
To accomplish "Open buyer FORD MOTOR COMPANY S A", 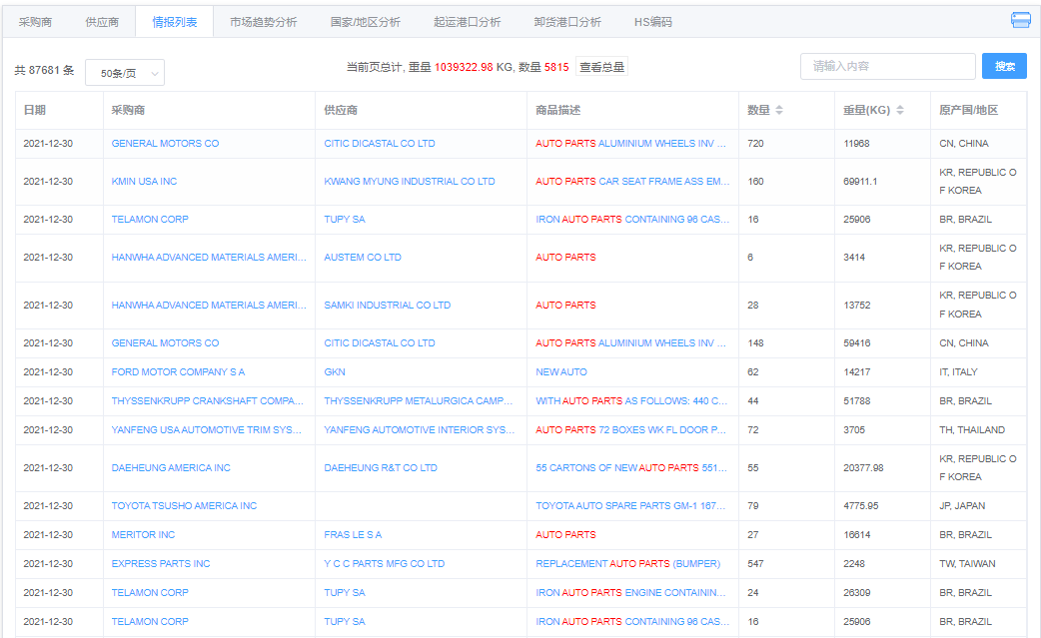I will point(178,372).
